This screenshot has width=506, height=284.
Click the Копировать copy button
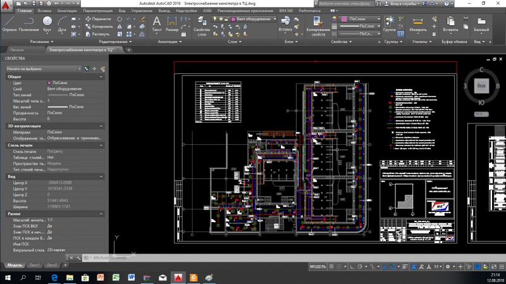coord(99,27)
